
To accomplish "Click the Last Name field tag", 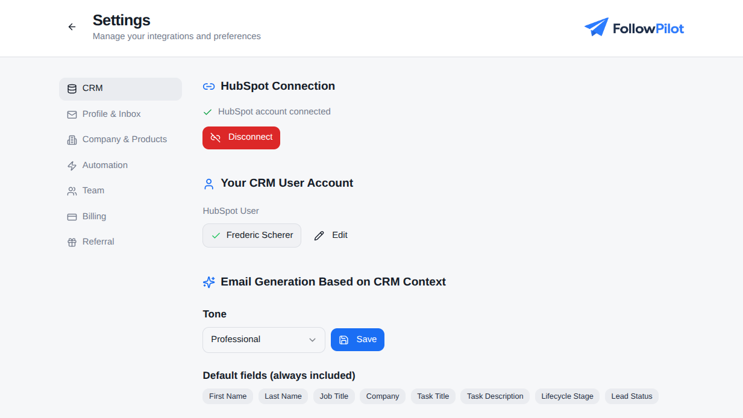I will [x=283, y=396].
